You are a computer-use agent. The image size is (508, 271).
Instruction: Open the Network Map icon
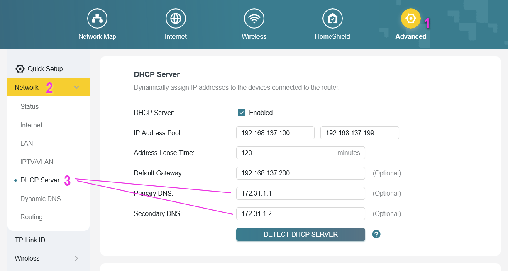tap(97, 19)
